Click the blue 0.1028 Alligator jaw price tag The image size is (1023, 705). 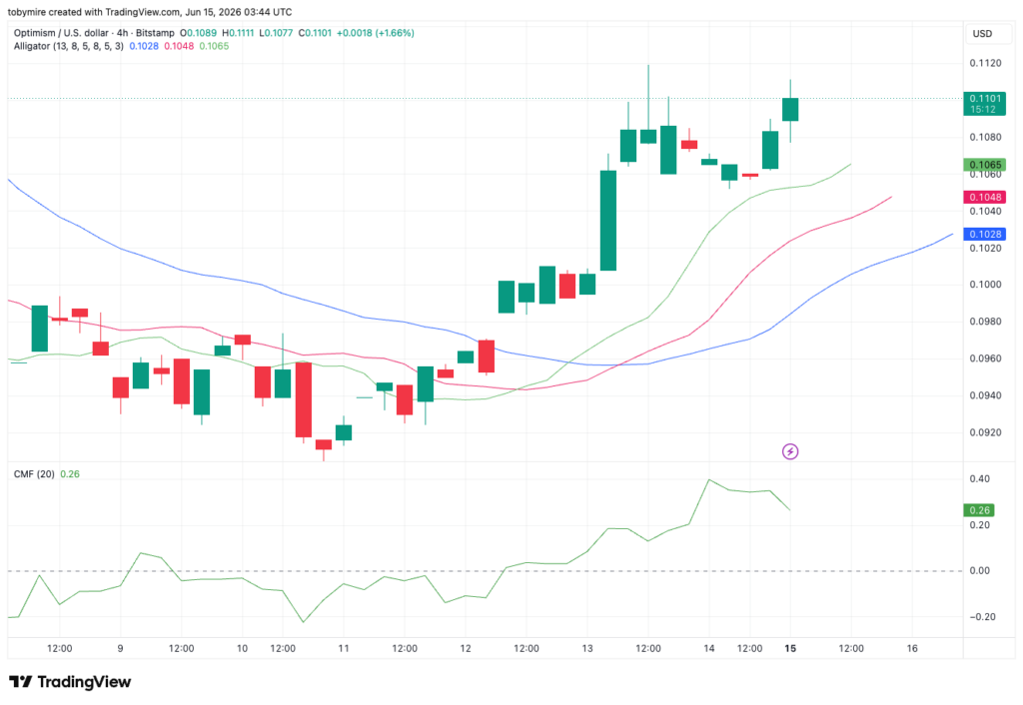[x=984, y=234]
